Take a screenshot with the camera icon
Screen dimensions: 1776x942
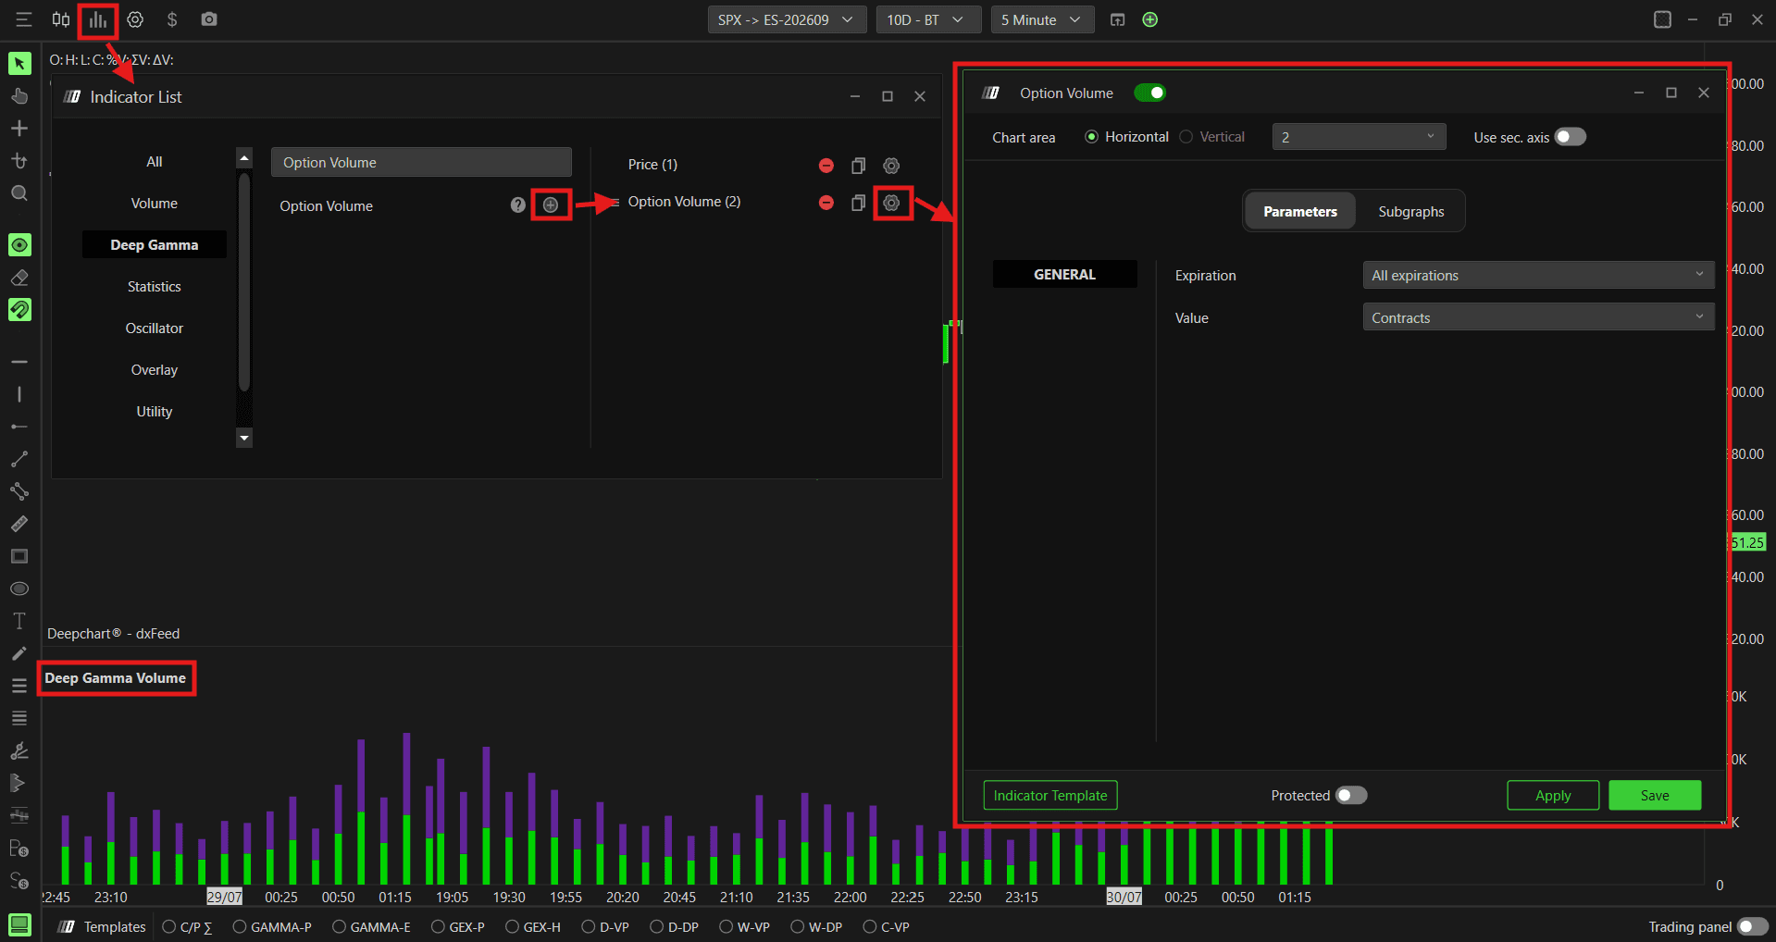point(209,19)
